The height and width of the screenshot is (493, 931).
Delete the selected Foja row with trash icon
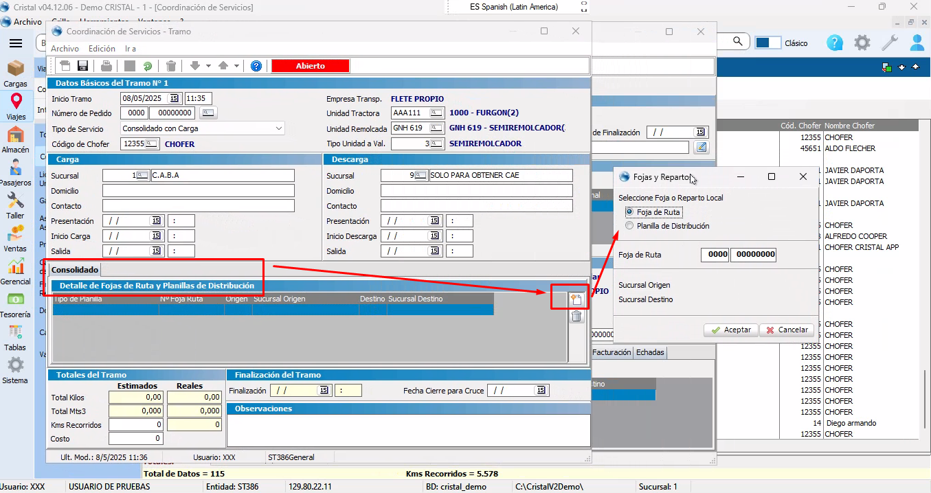pyautogui.click(x=576, y=317)
